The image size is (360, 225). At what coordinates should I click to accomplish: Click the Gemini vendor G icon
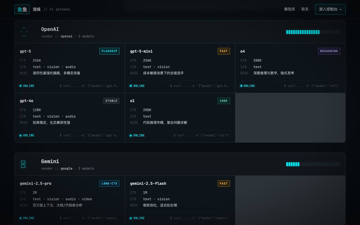(x=23, y=164)
